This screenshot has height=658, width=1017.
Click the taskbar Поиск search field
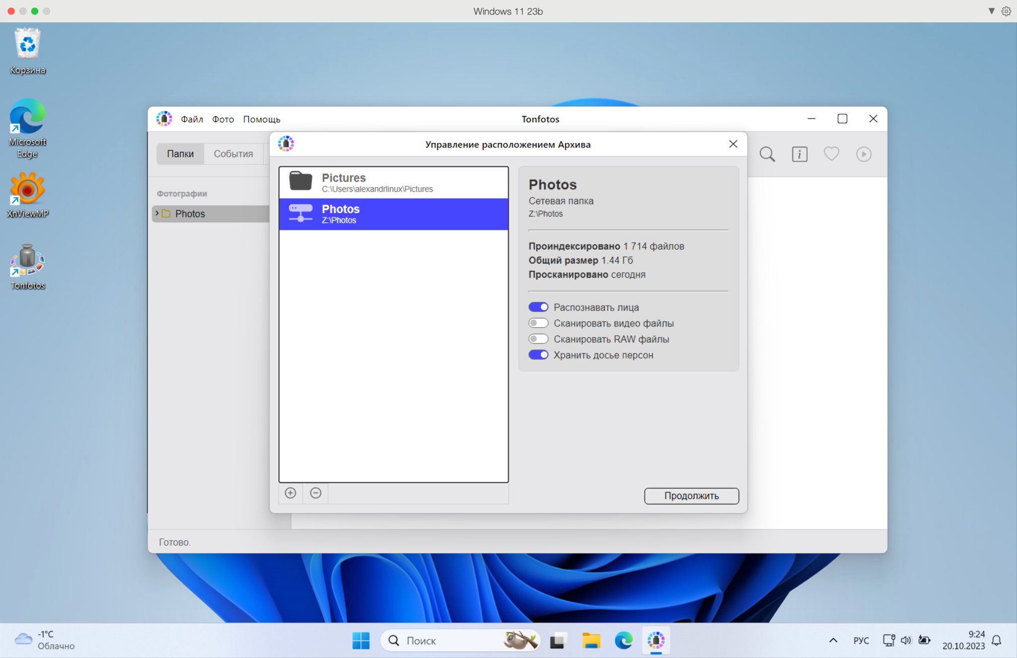click(x=460, y=641)
